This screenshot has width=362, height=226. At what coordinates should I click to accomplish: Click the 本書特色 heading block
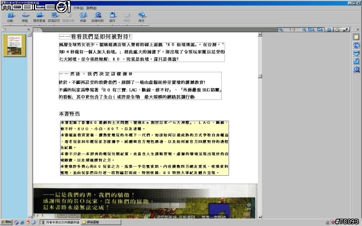pos(70,114)
